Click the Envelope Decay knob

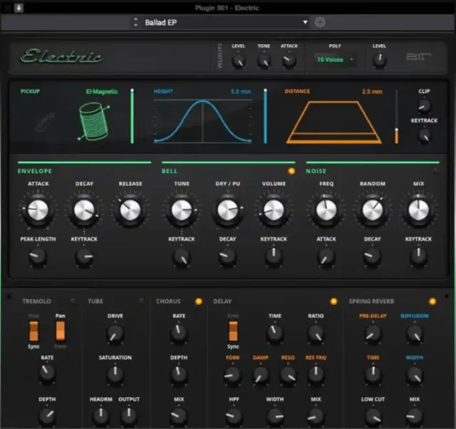[x=84, y=210]
